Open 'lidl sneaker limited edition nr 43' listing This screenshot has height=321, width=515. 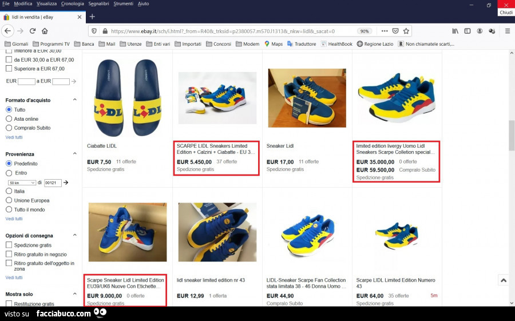click(x=211, y=280)
